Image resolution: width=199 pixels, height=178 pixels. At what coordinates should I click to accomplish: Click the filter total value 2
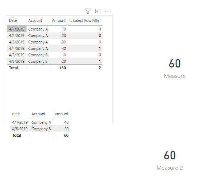(100, 68)
